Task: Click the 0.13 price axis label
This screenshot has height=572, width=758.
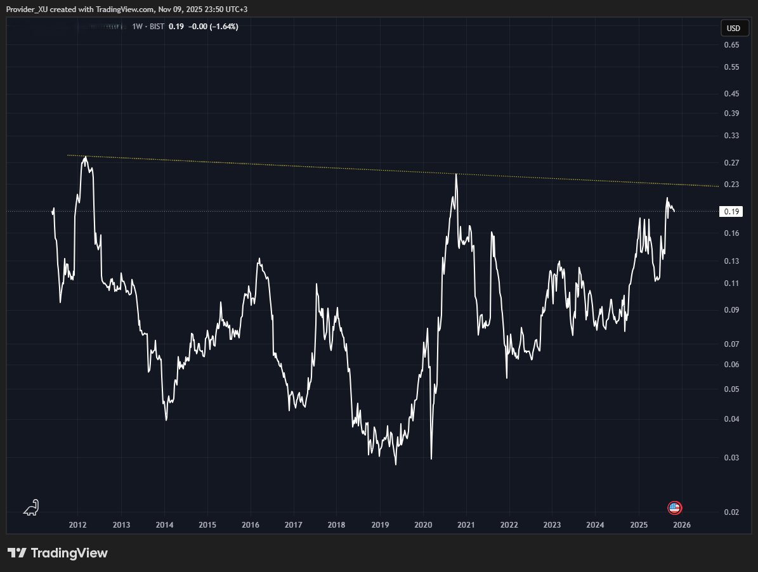Action: coord(731,261)
